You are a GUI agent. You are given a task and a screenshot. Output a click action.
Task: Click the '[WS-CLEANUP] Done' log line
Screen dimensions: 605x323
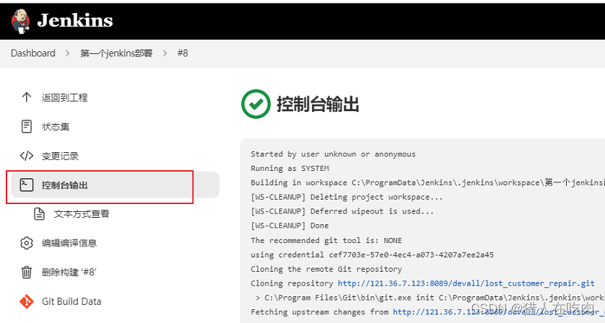pos(290,226)
